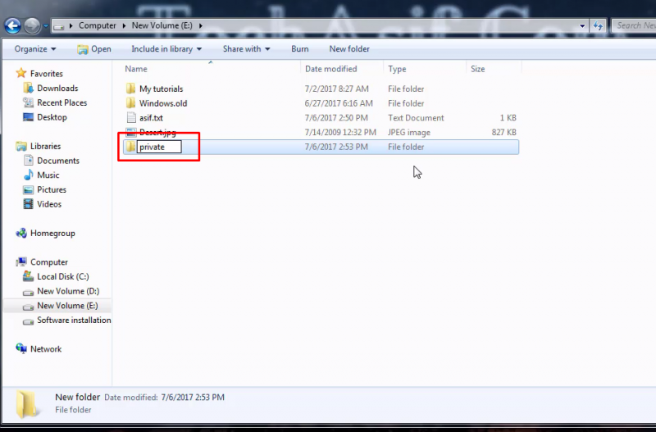This screenshot has width=656, height=432.
Task: Open the address bar history dropdown
Action: click(582, 26)
